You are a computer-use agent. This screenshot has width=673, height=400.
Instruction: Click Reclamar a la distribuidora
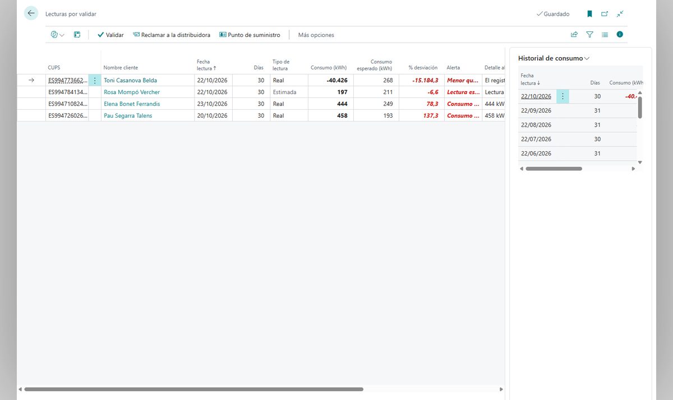click(x=172, y=35)
